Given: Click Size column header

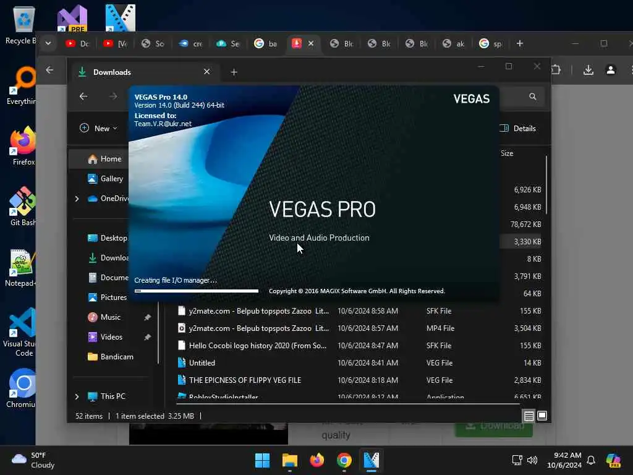Looking at the screenshot, I should pos(507,153).
